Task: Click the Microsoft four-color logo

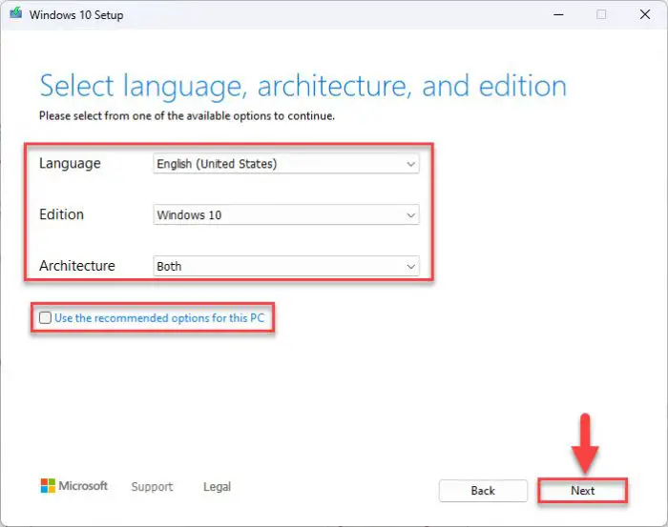Action: 48,486
